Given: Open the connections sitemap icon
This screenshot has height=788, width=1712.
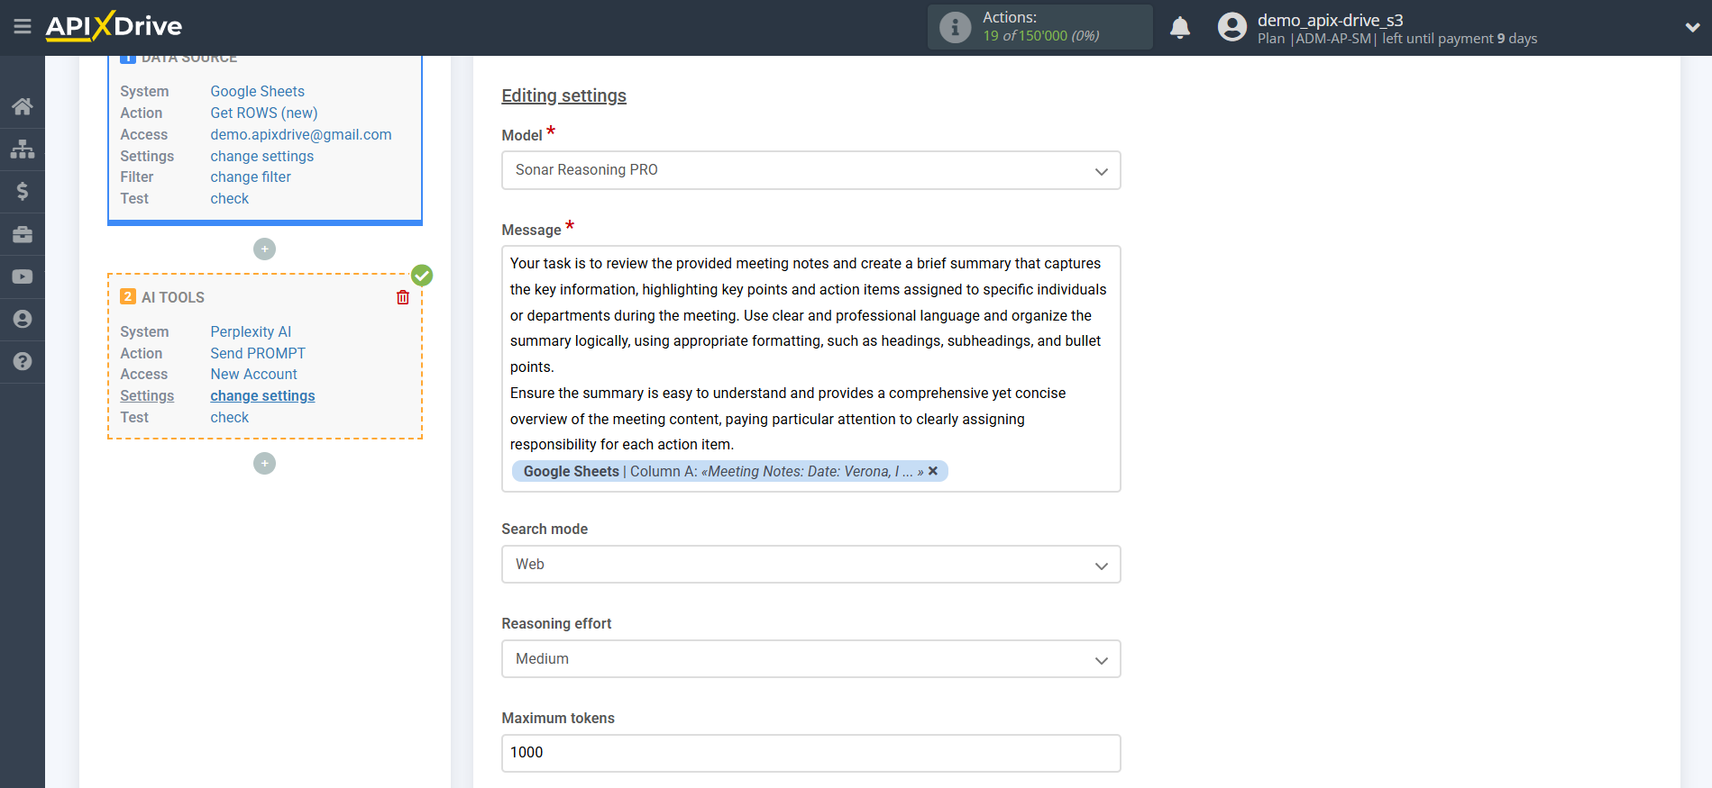Looking at the screenshot, I should pyautogui.click(x=23, y=149).
